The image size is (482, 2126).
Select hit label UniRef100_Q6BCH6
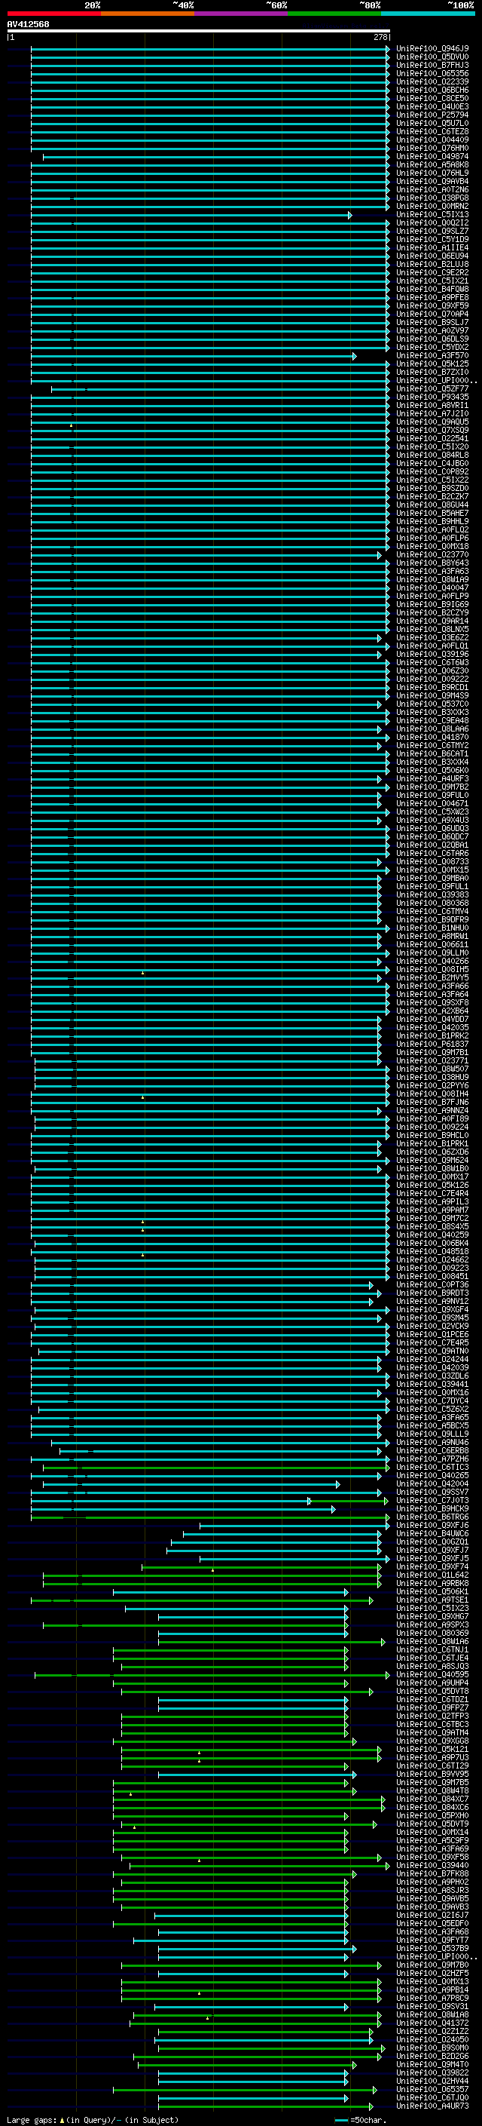(432, 90)
